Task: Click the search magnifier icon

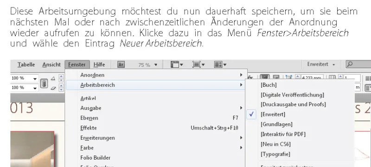Action: coord(350,64)
